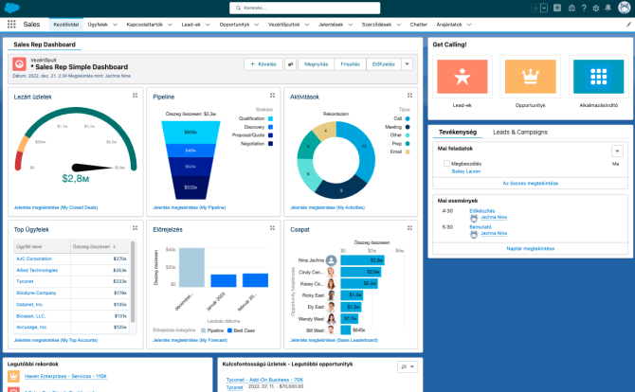Open the Alkalmazásindító grid tile
The width and height of the screenshot is (635, 392).
click(597, 78)
